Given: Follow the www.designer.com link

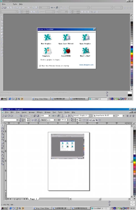Looking at the screenshot, I should click(x=86, y=65).
